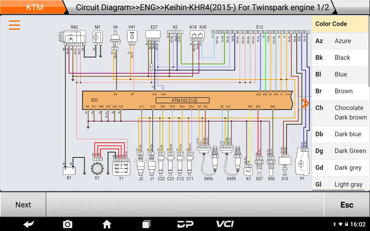The height and width of the screenshot is (231, 370).
Task: Select the P1 fuel pump symbol
Action: coord(302,162)
